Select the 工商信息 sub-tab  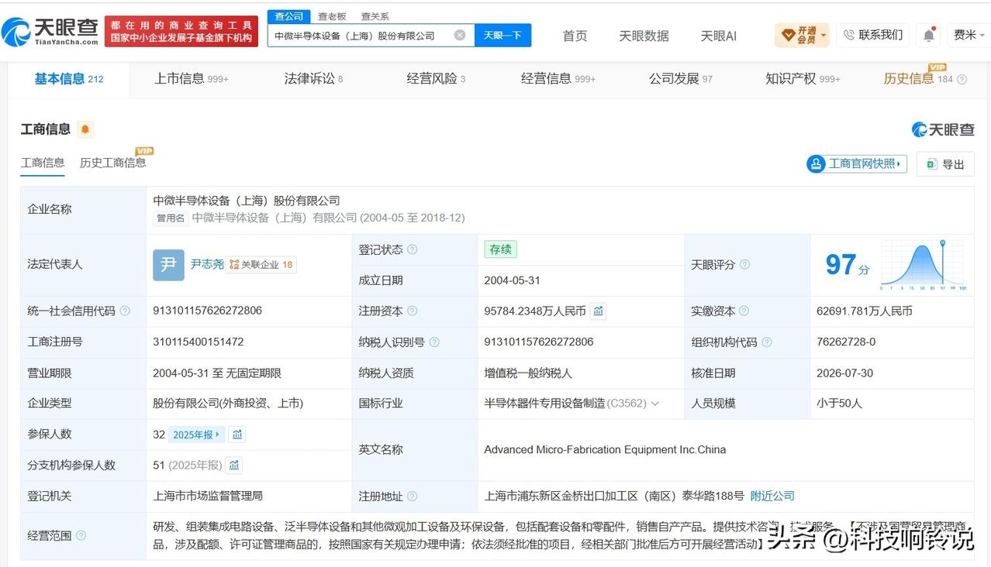(43, 163)
